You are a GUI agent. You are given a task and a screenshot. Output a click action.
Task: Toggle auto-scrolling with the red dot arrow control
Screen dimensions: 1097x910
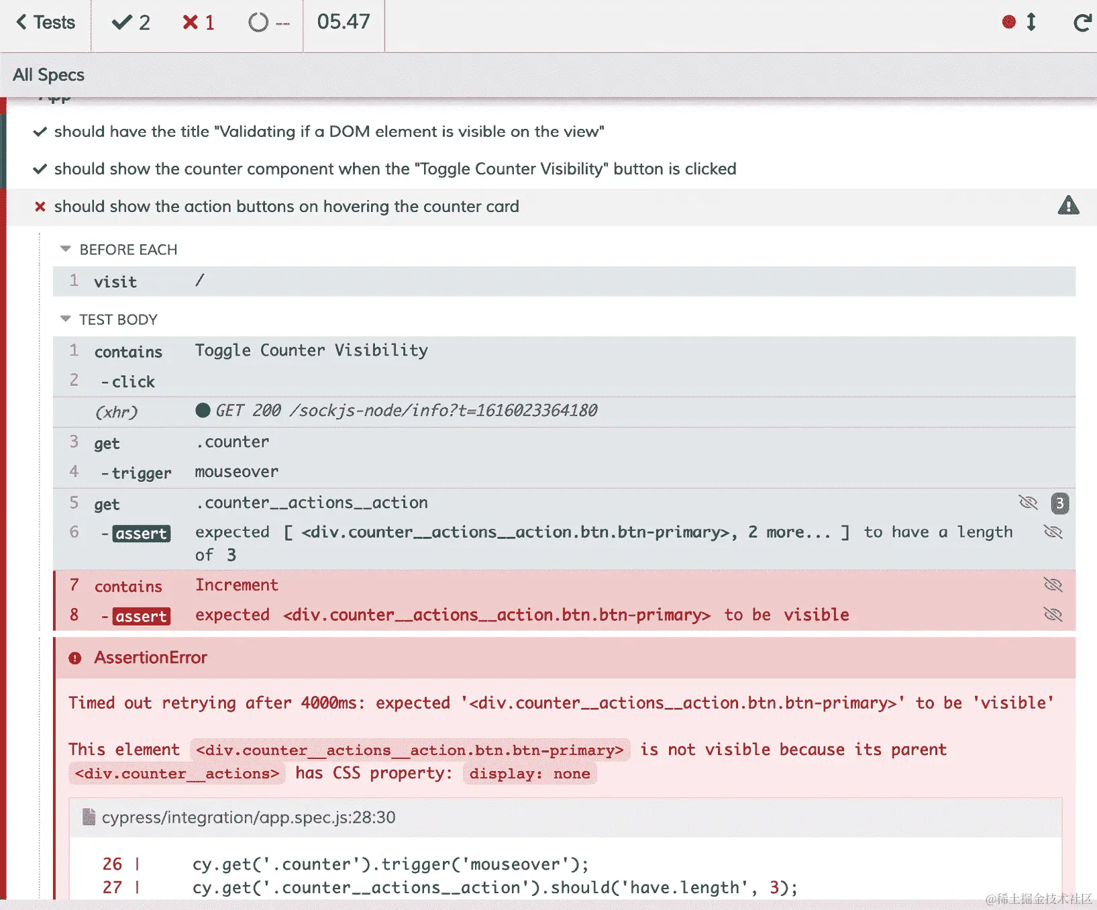pyautogui.click(x=1019, y=22)
